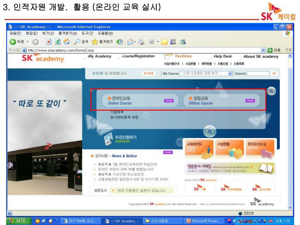Click the SK academy logo
The height and width of the screenshot is (225, 300).
[43, 58]
